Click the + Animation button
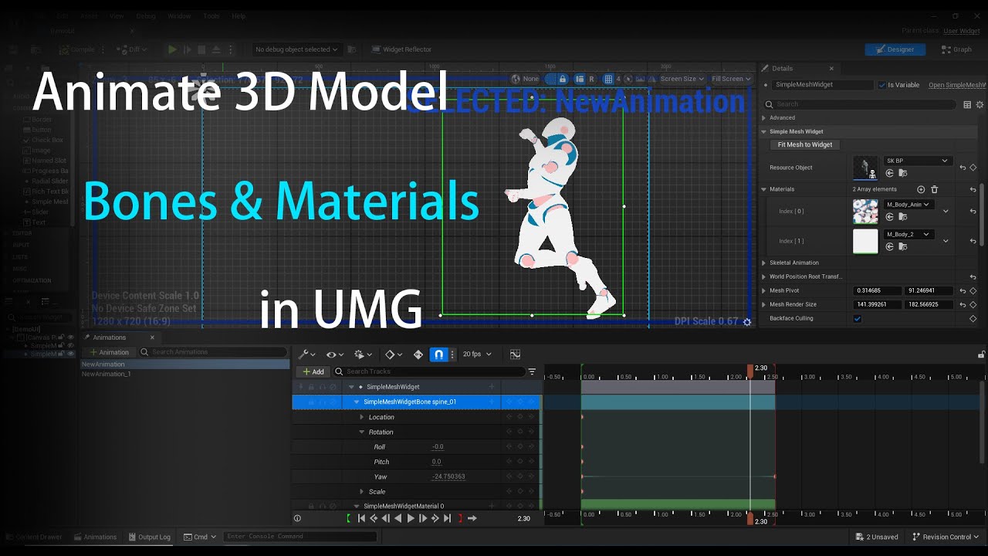The width and height of the screenshot is (988, 556). point(109,352)
